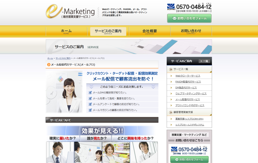Click the checkbox beside メールを使って告知・集客を図りたい
The width and height of the screenshot is (258, 163).
[90, 98]
